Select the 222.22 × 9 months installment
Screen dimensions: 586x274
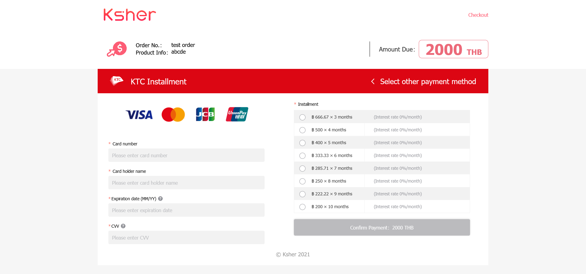(302, 194)
